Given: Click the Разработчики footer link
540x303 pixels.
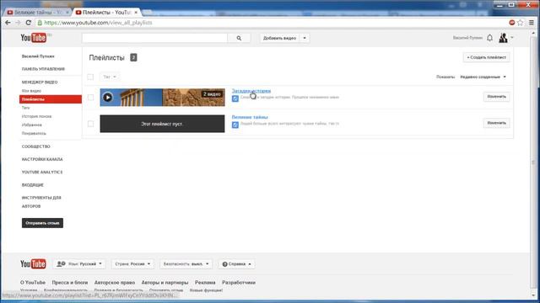Looking at the screenshot, I should pyautogui.click(x=239, y=283).
